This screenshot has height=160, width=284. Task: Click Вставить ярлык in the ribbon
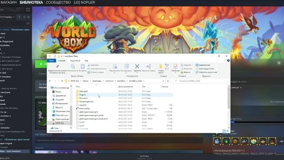pos(96,72)
